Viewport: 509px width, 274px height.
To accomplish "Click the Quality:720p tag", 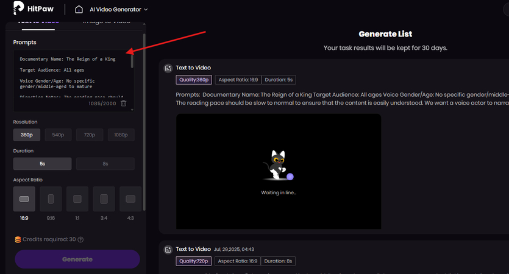I will [x=193, y=261].
